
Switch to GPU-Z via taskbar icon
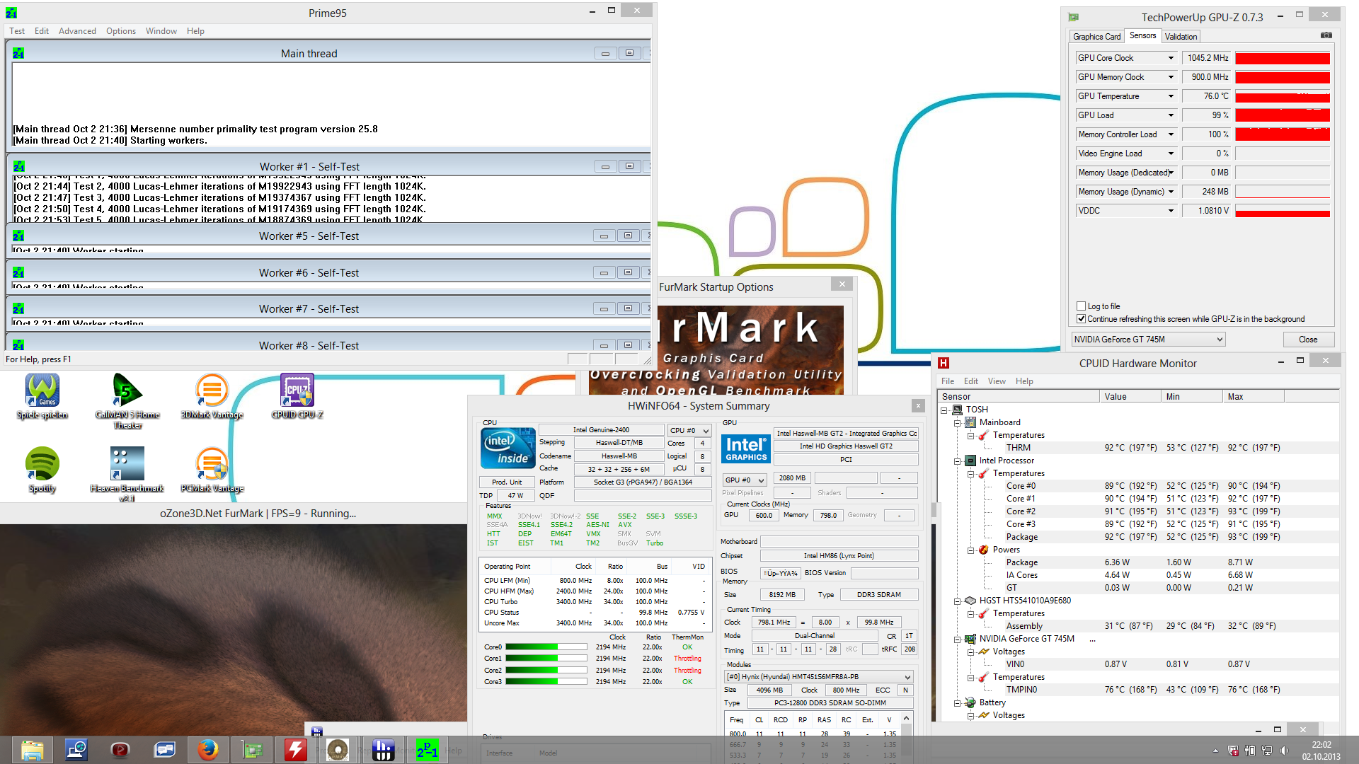point(251,750)
